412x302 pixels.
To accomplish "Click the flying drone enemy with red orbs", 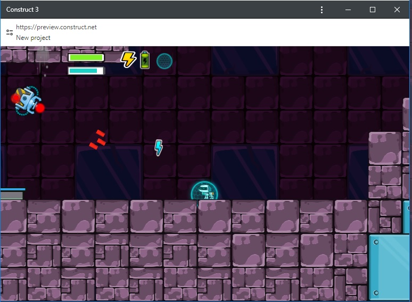I will pyautogui.click(x=28, y=101).
